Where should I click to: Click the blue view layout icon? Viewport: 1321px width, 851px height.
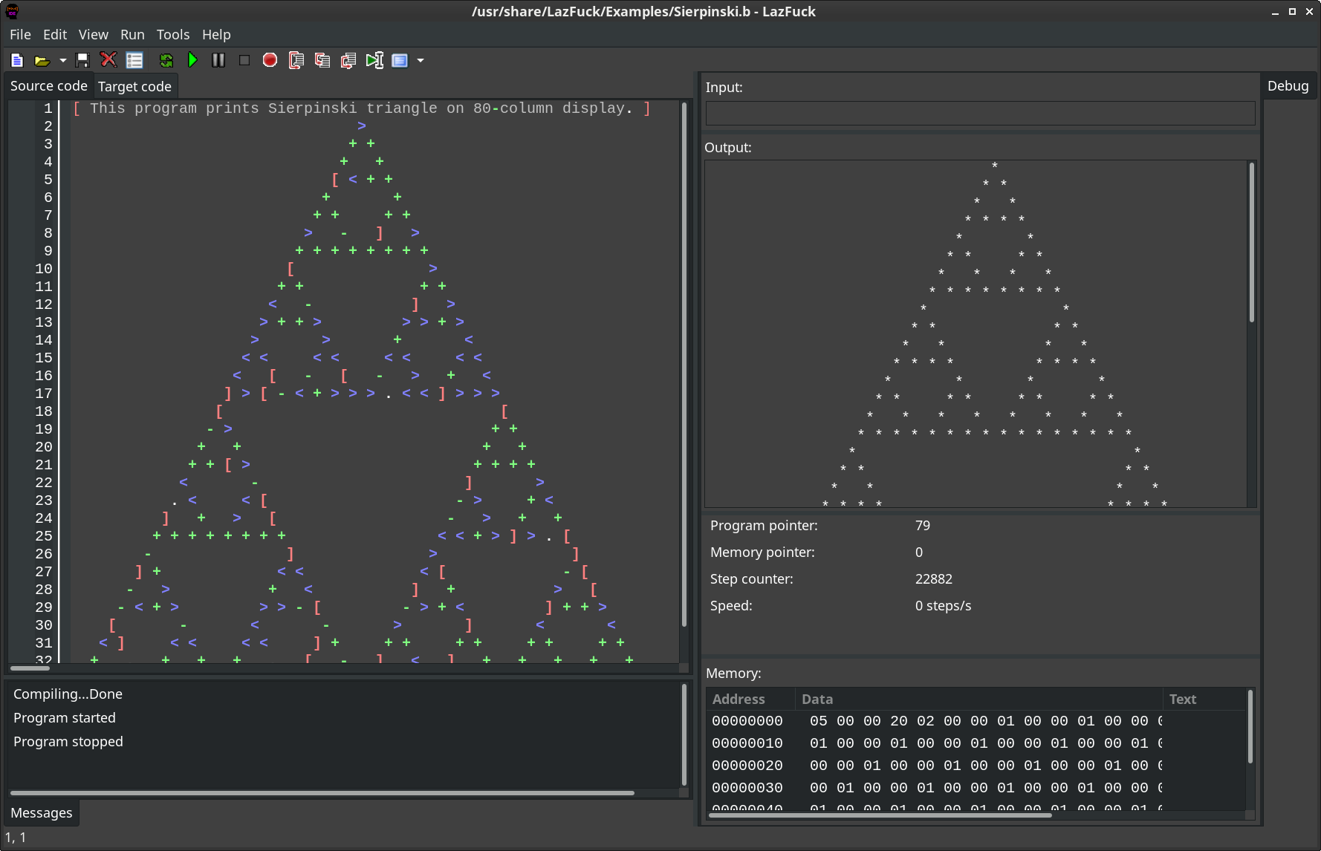[400, 60]
